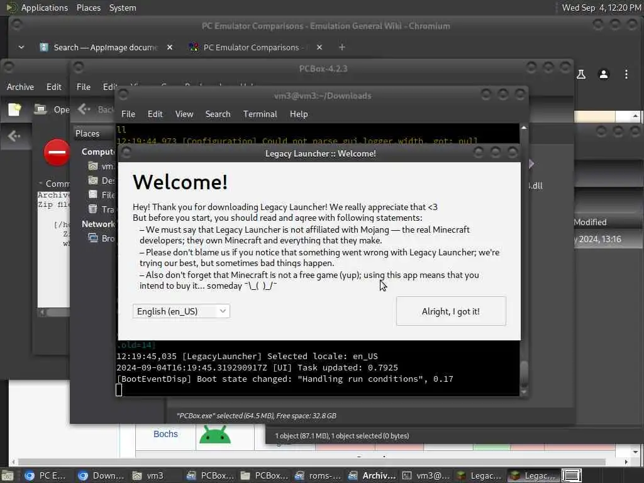Click the workspace switcher in taskbar
644x483 pixels.
(x=571, y=475)
